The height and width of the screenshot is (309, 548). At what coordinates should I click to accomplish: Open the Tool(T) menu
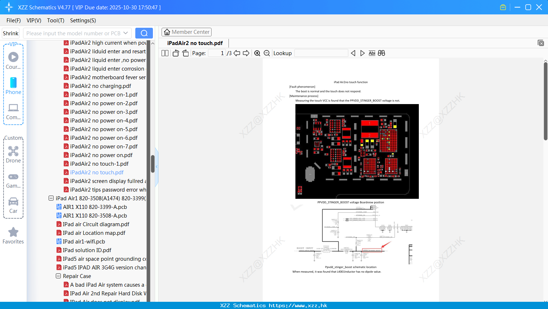(x=56, y=21)
